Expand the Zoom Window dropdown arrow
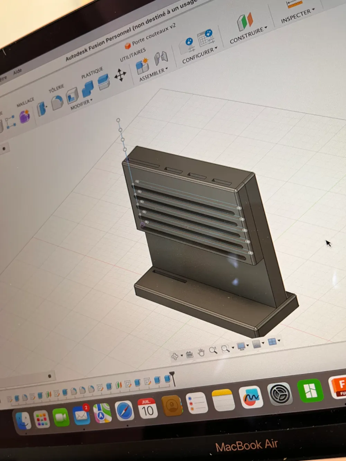This screenshot has height=461, width=346. click(233, 348)
